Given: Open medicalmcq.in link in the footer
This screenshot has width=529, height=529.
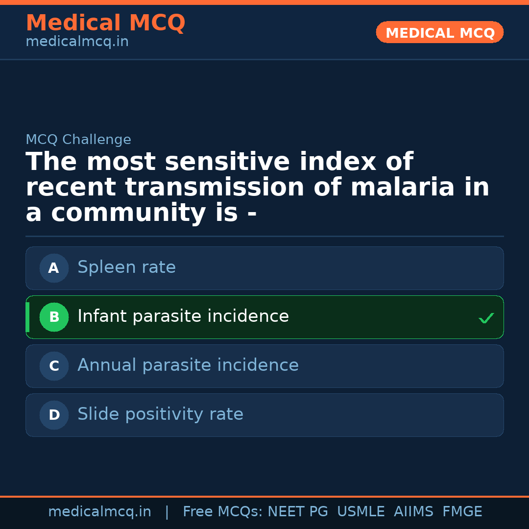Looking at the screenshot, I should pos(99,512).
